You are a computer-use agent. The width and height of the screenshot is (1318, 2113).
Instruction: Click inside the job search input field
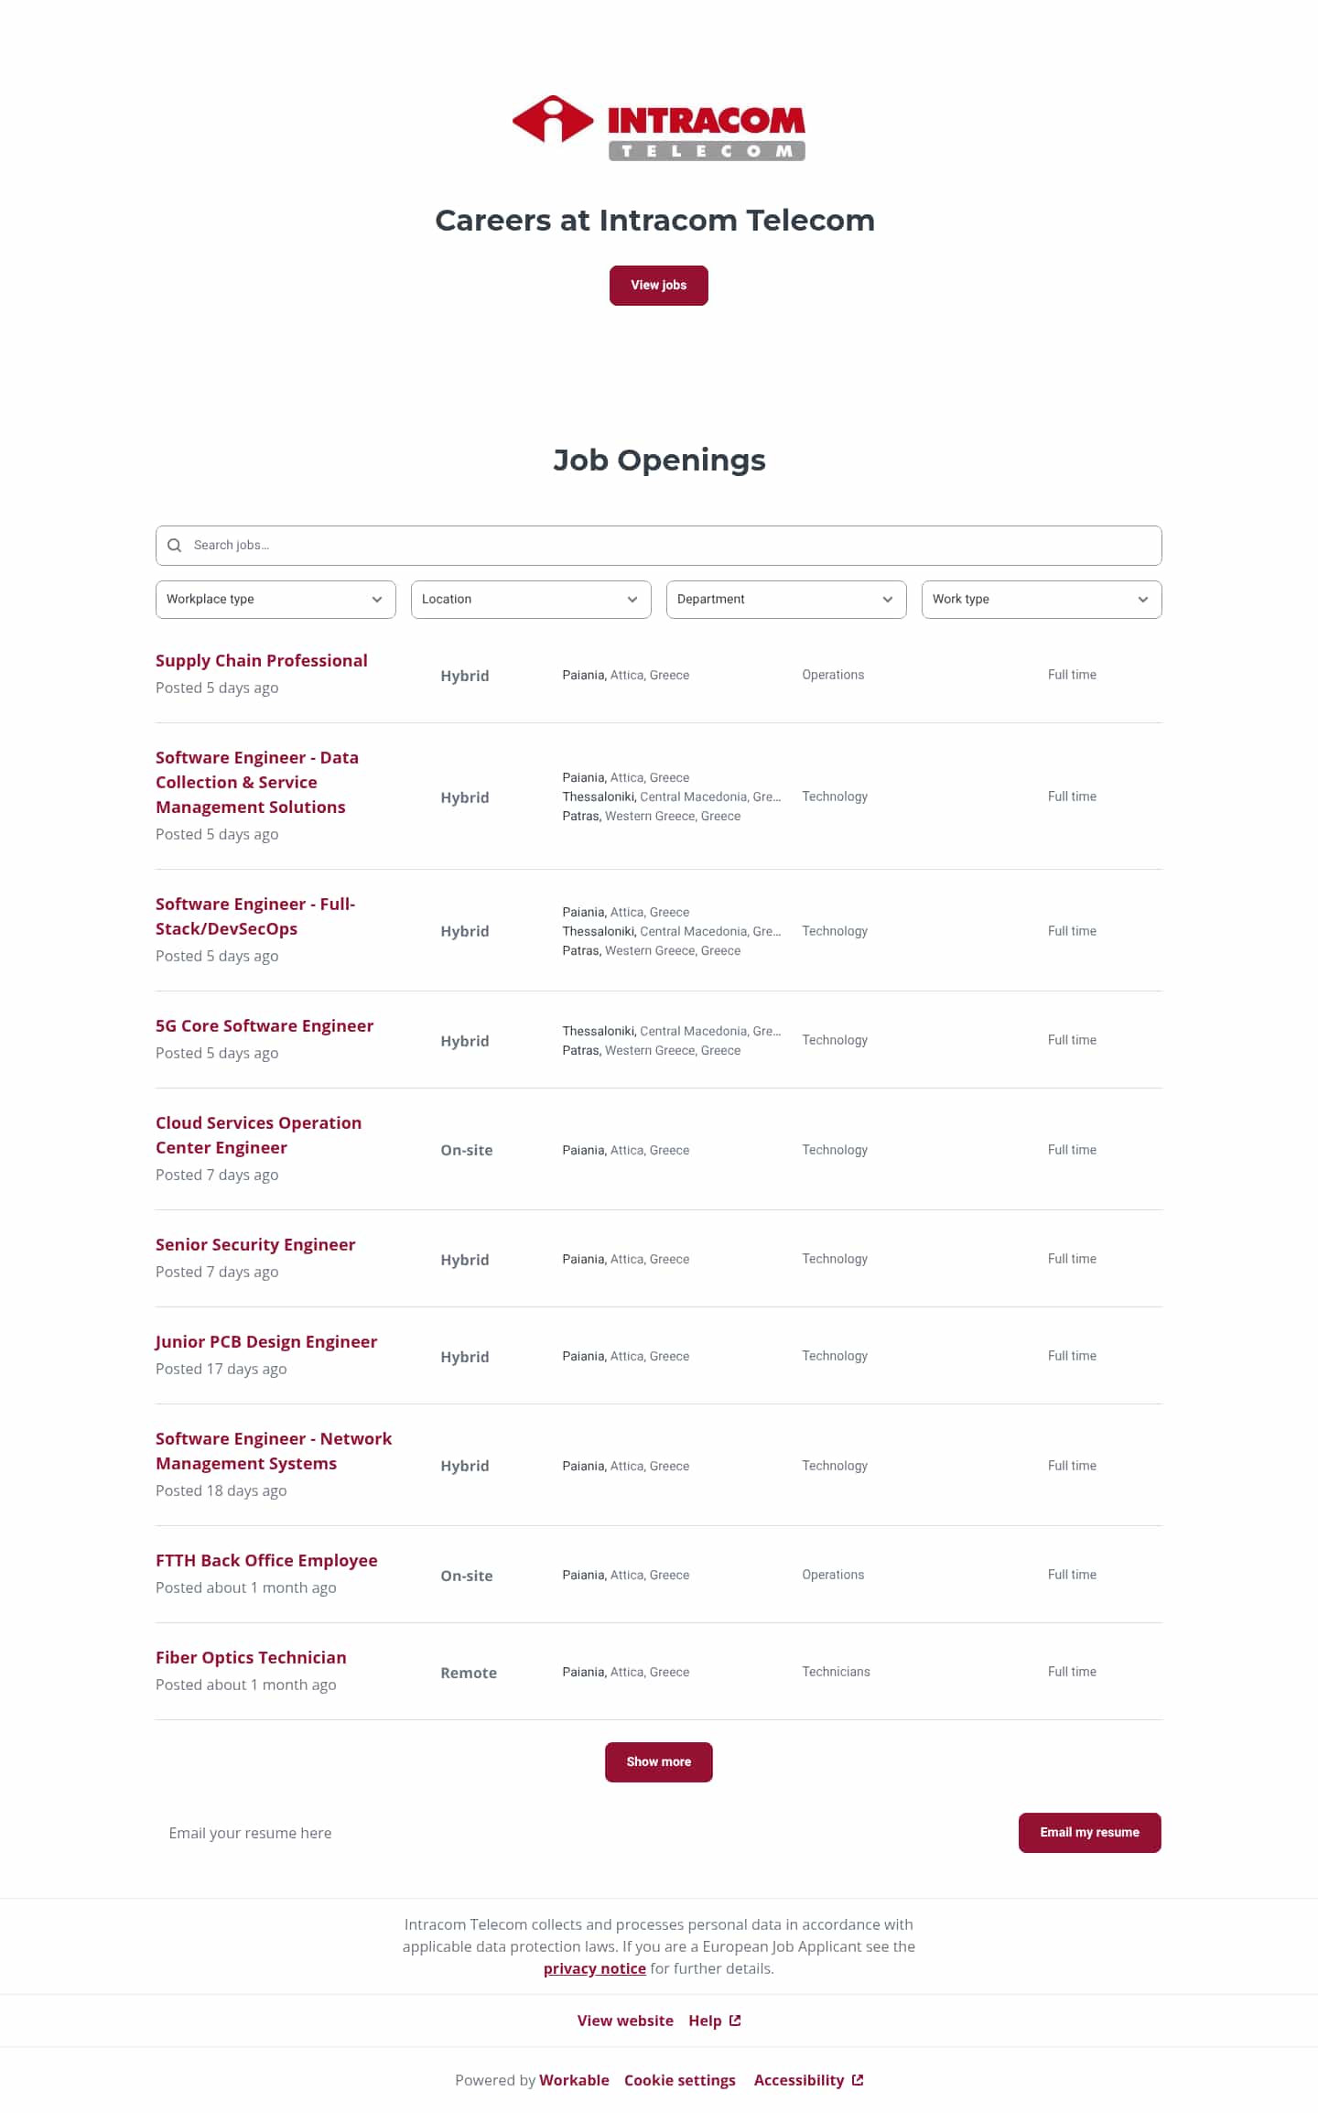(x=641, y=545)
